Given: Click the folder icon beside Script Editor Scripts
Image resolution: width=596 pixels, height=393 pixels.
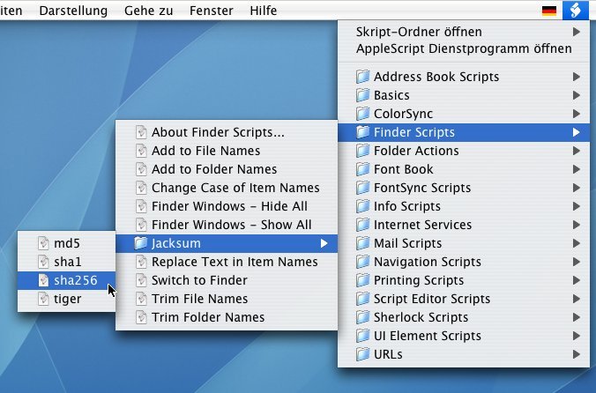Looking at the screenshot, I should [362, 299].
